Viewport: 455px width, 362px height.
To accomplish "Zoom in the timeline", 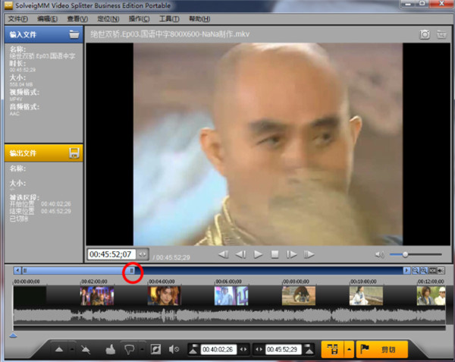I will click(x=424, y=271).
